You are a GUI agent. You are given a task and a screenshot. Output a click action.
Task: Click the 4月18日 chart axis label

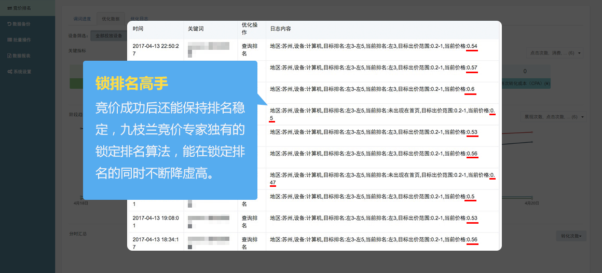pos(81,203)
